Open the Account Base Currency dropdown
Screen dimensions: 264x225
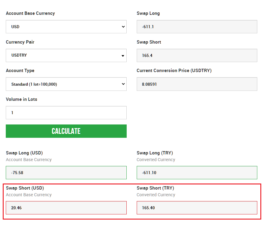point(66,27)
